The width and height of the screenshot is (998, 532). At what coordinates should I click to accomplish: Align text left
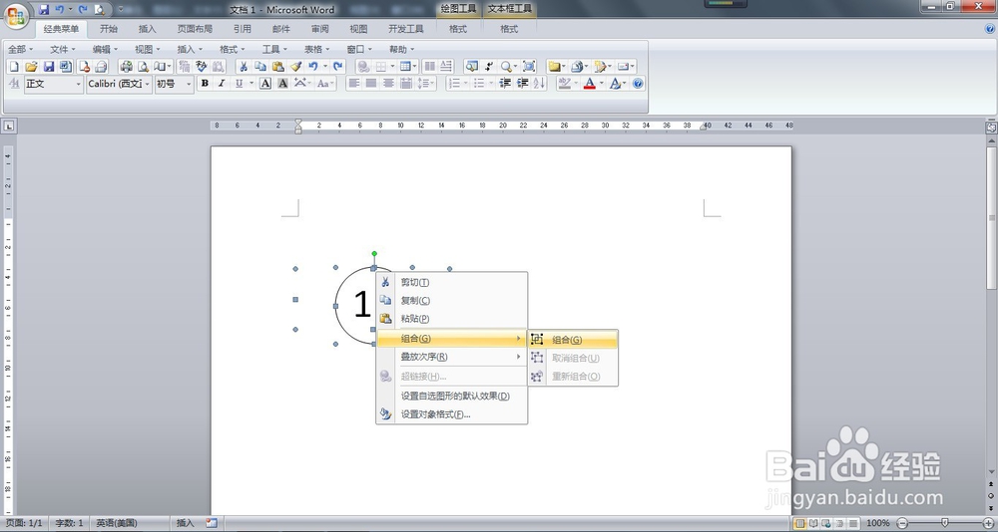point(354,84)
